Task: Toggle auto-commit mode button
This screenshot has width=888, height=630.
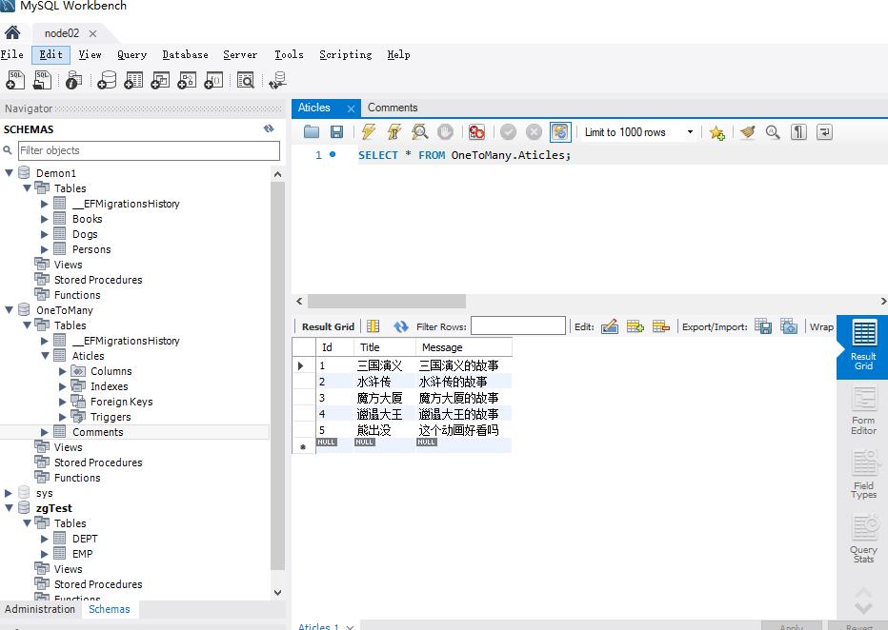Action: pos(560,132)
